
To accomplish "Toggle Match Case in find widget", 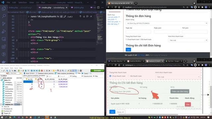I will tap(58, 17).
